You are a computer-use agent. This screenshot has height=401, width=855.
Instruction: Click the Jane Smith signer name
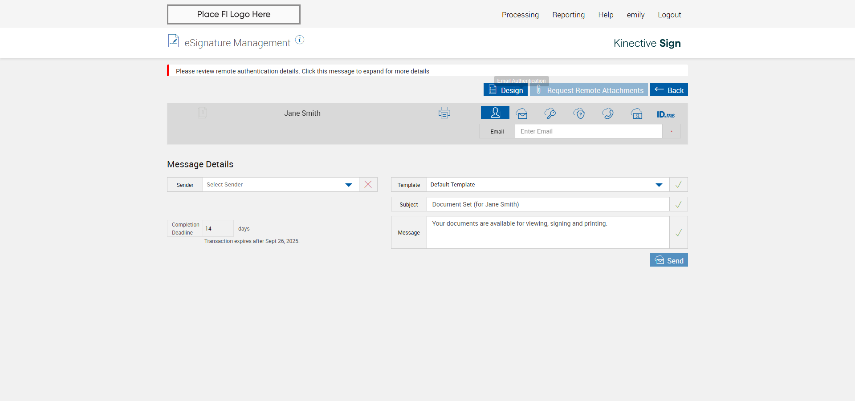tap(302, 113)
